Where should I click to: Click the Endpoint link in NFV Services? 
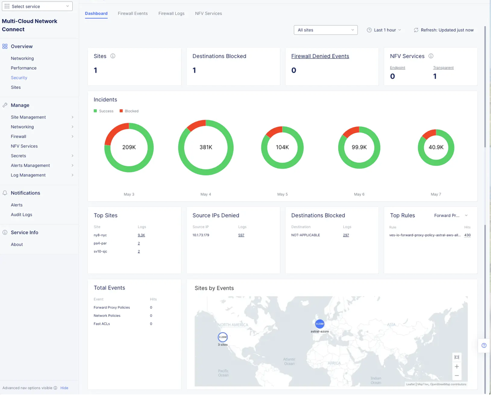(x=399, y=68)
